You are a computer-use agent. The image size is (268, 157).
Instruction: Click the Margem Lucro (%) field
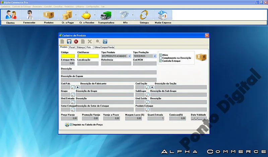pos(133,119)
